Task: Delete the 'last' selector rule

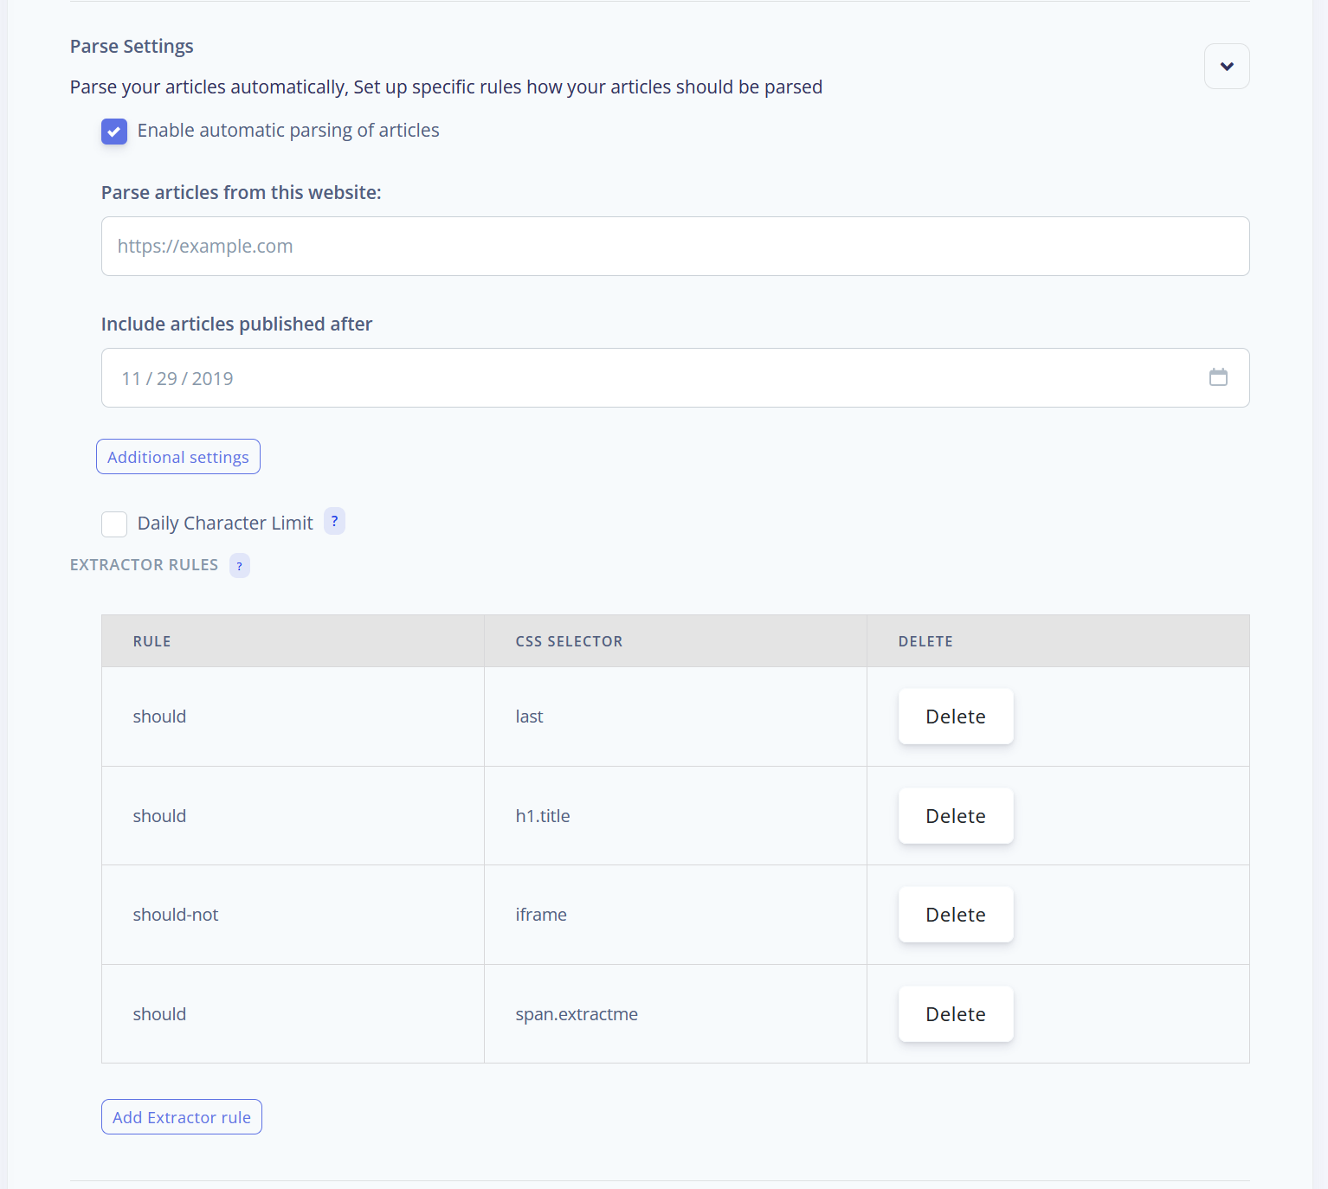Action: tap(955, 717)
